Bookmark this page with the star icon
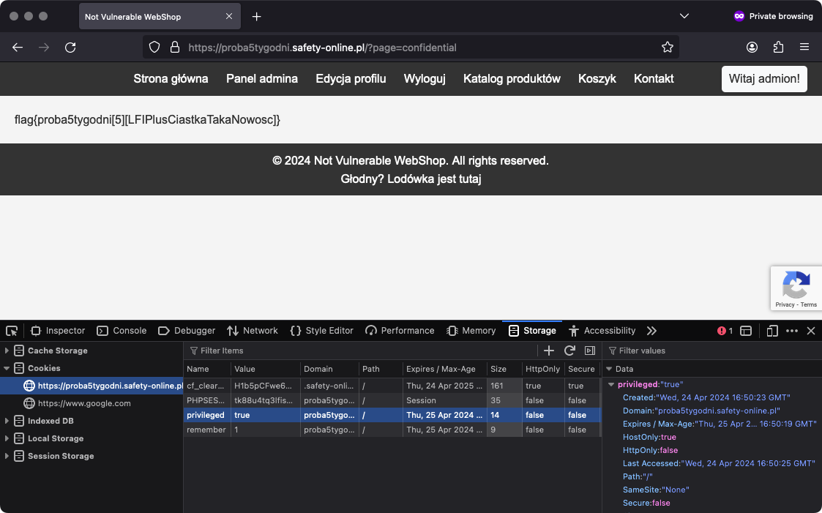The height and width of the screenshot is (513, 822). click(667, 48)
